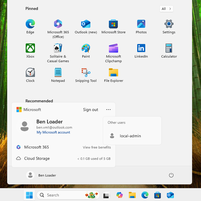Open the Settings gear app
Screen dimensions: 201x201
coord(169,27)
